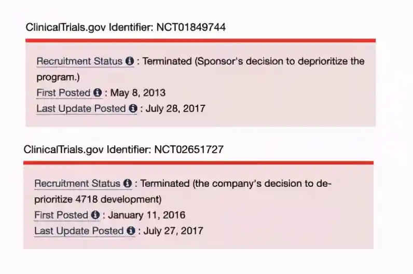
Task: Click the Terminated status text mentioning Sponsor's decision
Action: point(253,61)
